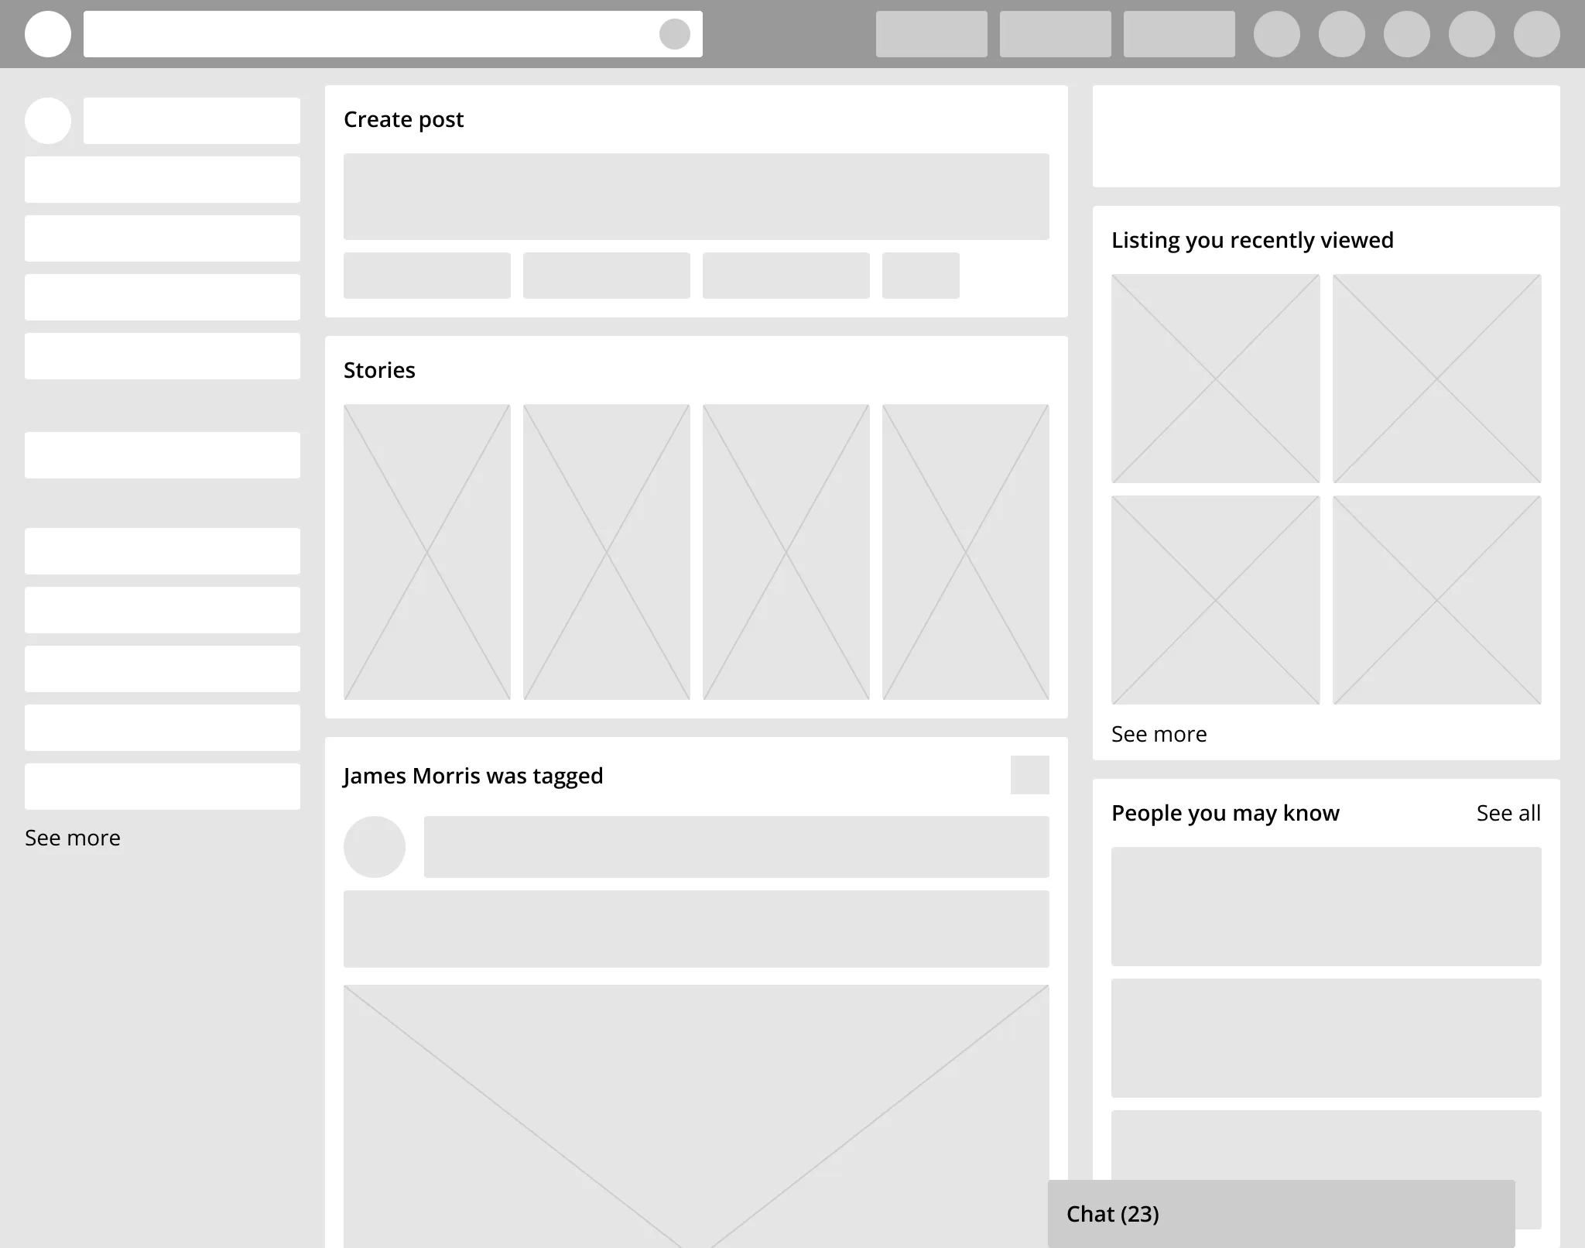
Task: Click the profile avatar icon in navbar
Action: (45, 33)
